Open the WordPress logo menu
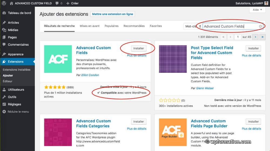 tap(4, 3)
